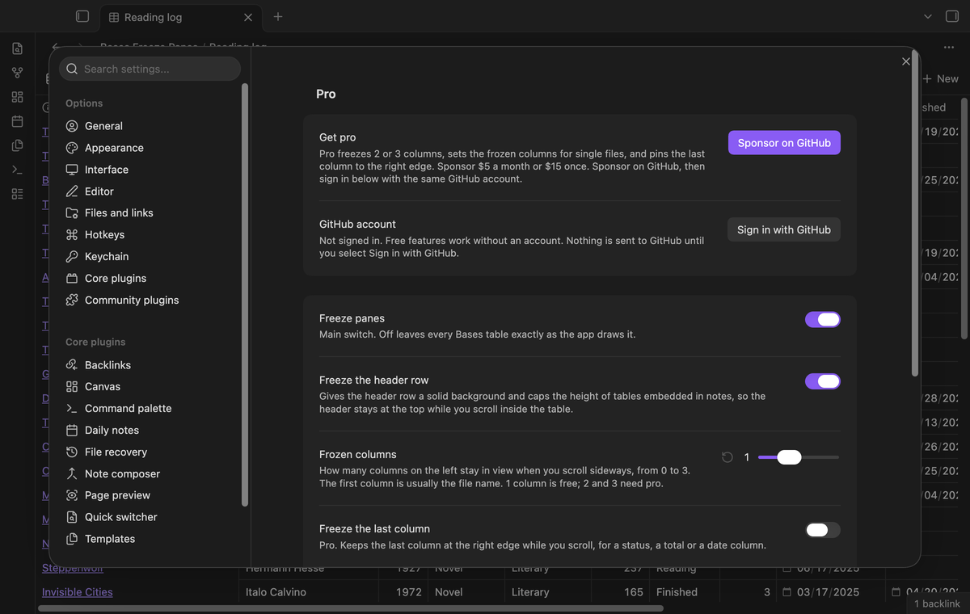The height and width of the screenshot is (614, 970).
Task: Click Sign in with GitHub button
Action: click(x=784, y=229)
